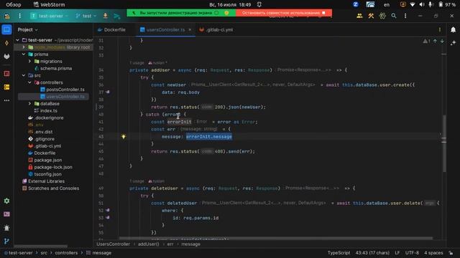Viewport: 460px width, 258px height.
Task: Open the Git branch tool icon
Action: (x=6, y=241)
